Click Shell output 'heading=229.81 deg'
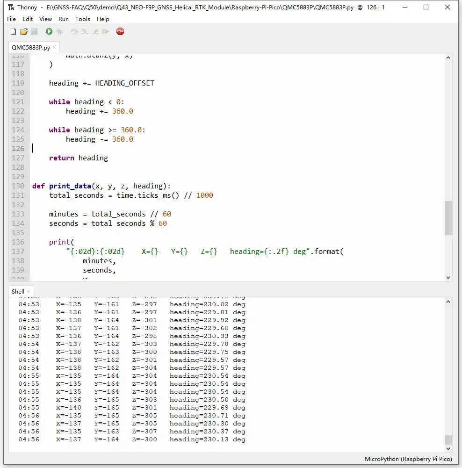The height and width of the screenshot is (468, 462). click(208, 312)
